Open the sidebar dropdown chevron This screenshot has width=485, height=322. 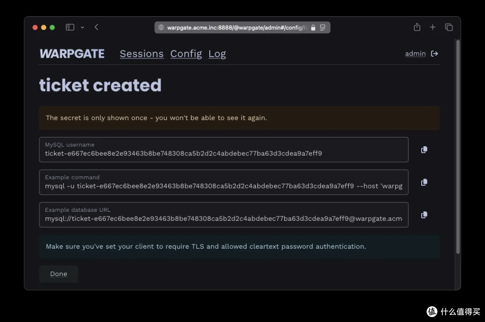pyautogui.click(x=82, y=27)
